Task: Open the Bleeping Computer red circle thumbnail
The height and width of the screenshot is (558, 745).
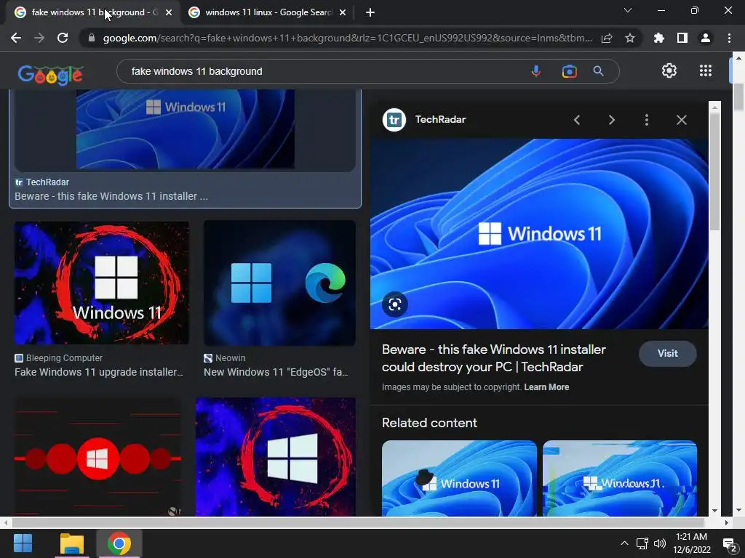Action: click(101, 283)
